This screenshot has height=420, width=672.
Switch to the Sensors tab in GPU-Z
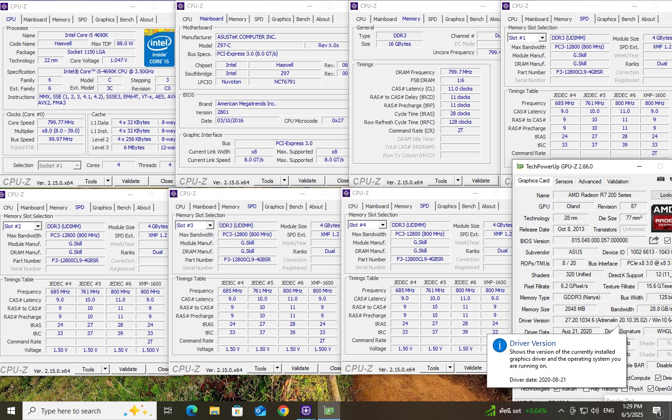[564, 182]
